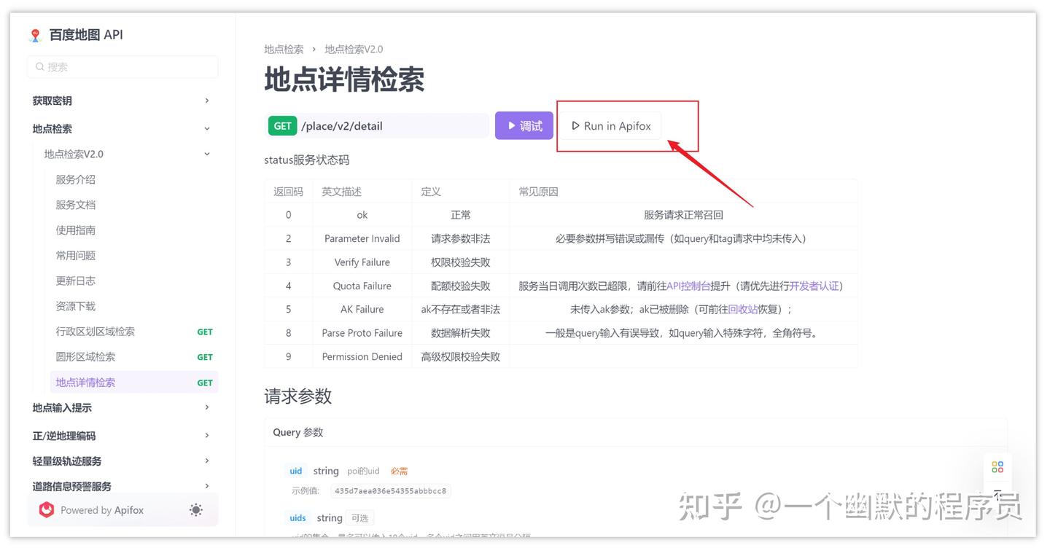This screenshot has width=1050, height=548.
Task: Click the uid parameter name tag
Action: (x=295, y=471)
